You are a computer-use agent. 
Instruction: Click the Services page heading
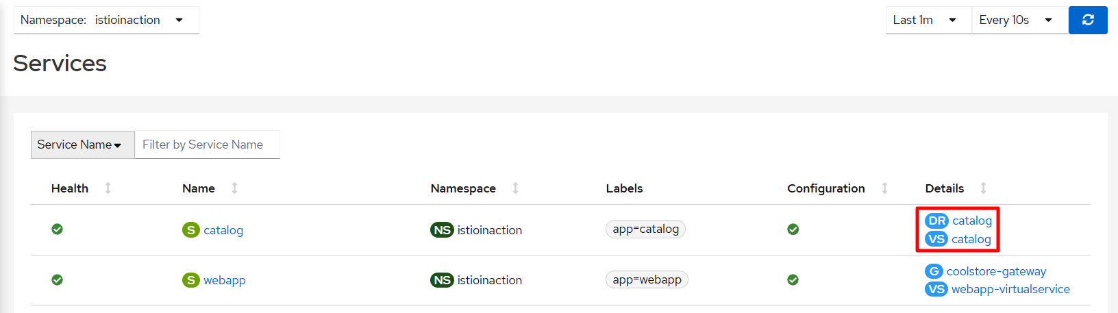tap(60, 63)
